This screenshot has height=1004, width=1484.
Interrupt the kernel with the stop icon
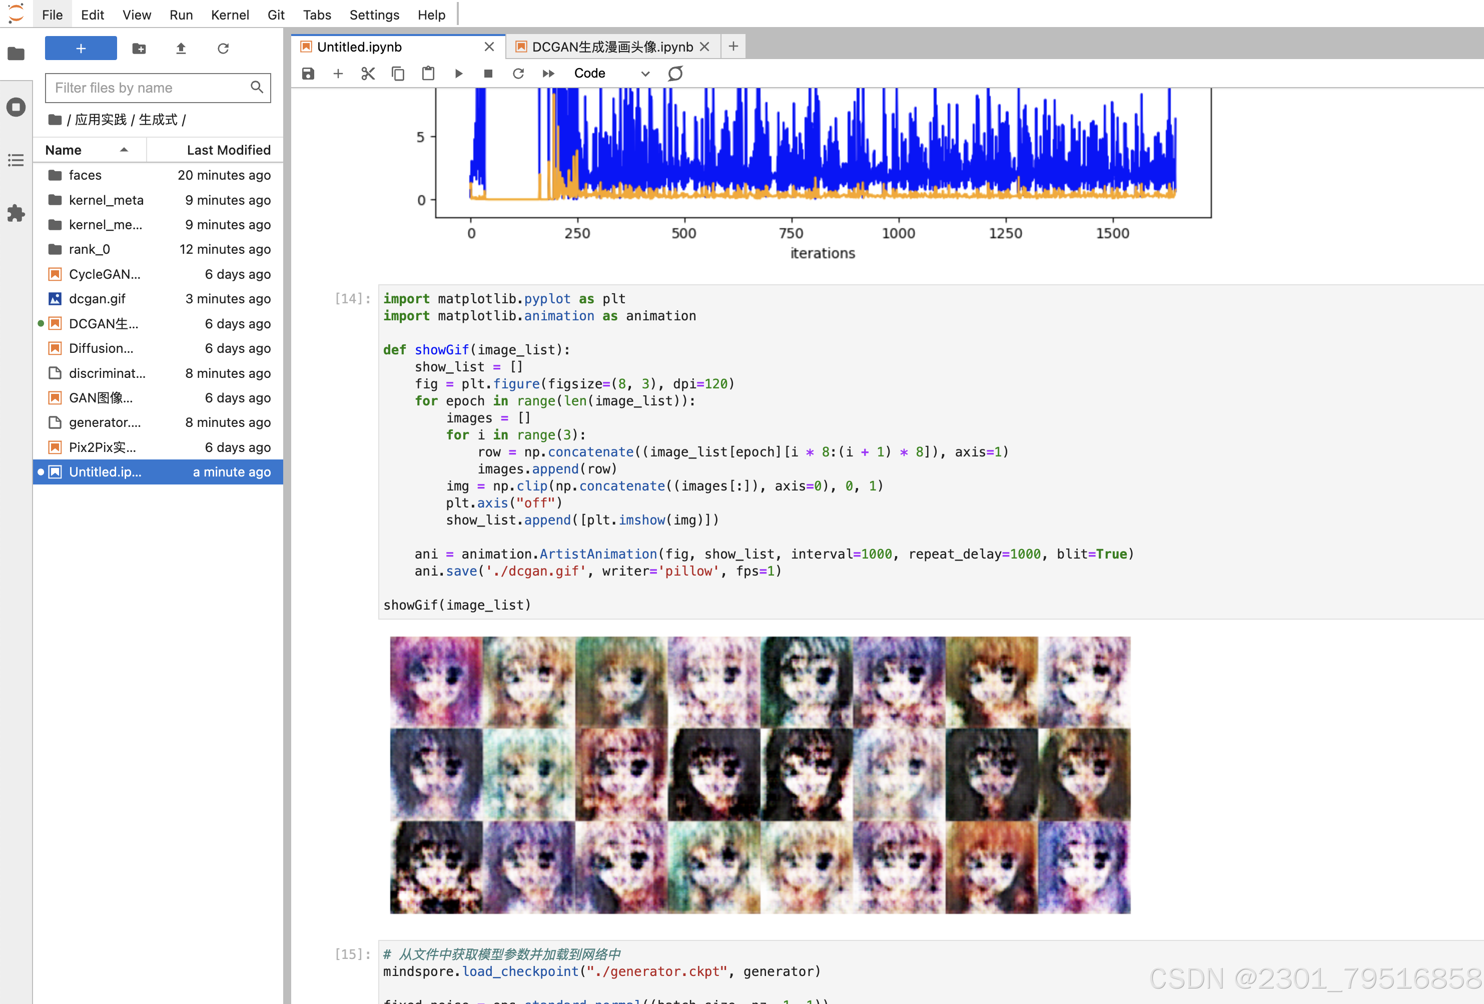[x=488, y=74]
